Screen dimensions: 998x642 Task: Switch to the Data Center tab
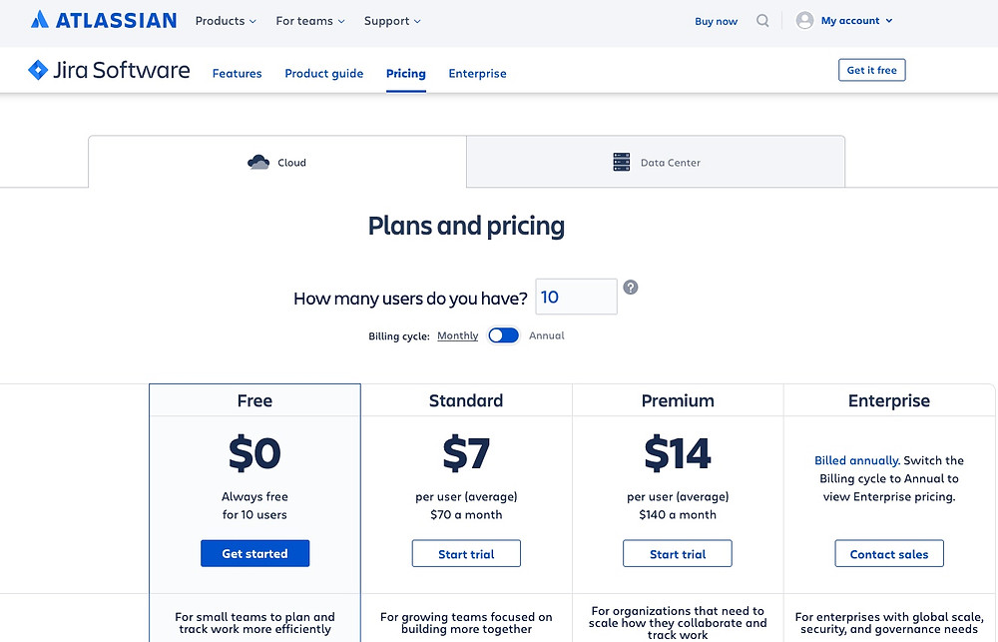656,162
